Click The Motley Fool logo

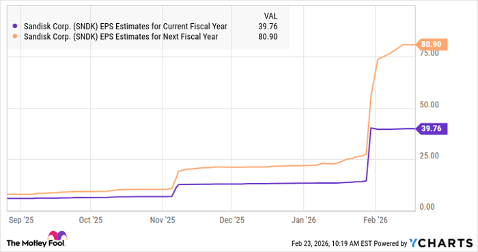(x=36, y=239)
